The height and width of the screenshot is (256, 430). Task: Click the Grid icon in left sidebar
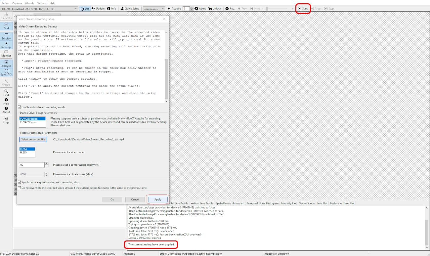[x=6, y=26]
